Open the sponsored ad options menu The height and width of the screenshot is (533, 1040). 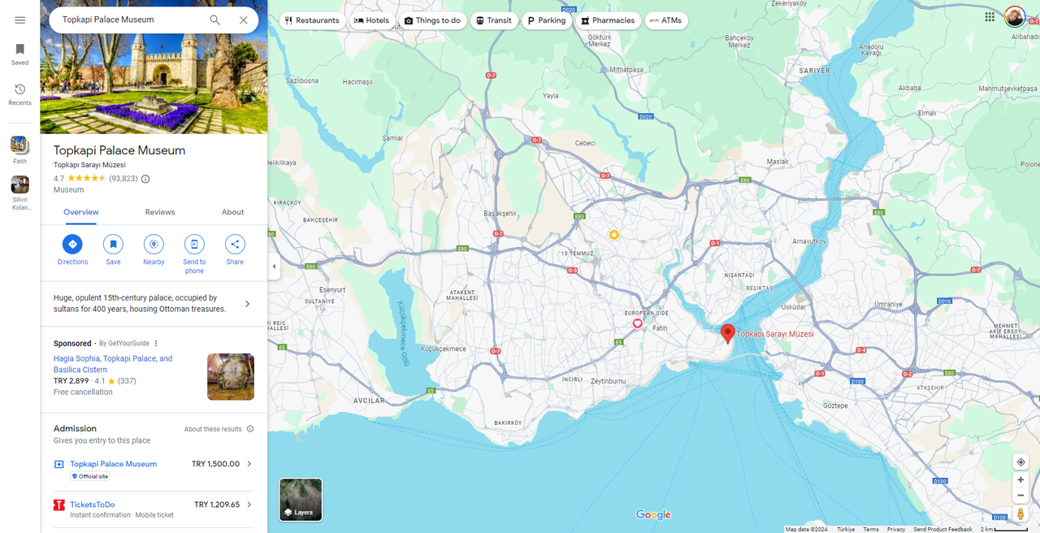[157, 344]
